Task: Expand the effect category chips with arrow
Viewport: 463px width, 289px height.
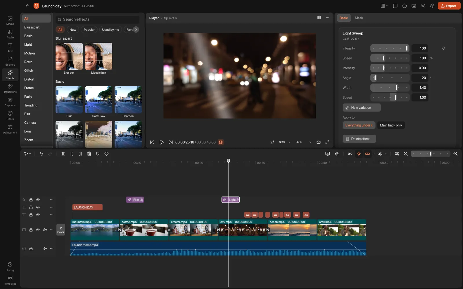Action: tap(136, 29)
